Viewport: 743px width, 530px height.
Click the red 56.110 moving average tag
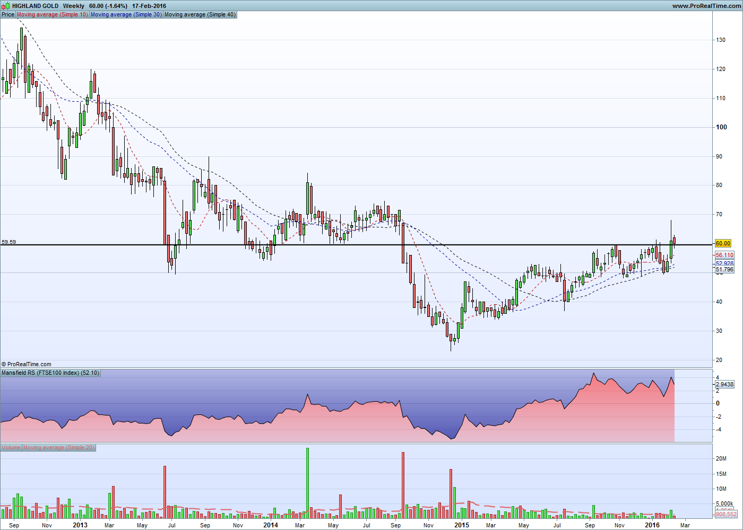pos(724,255)
